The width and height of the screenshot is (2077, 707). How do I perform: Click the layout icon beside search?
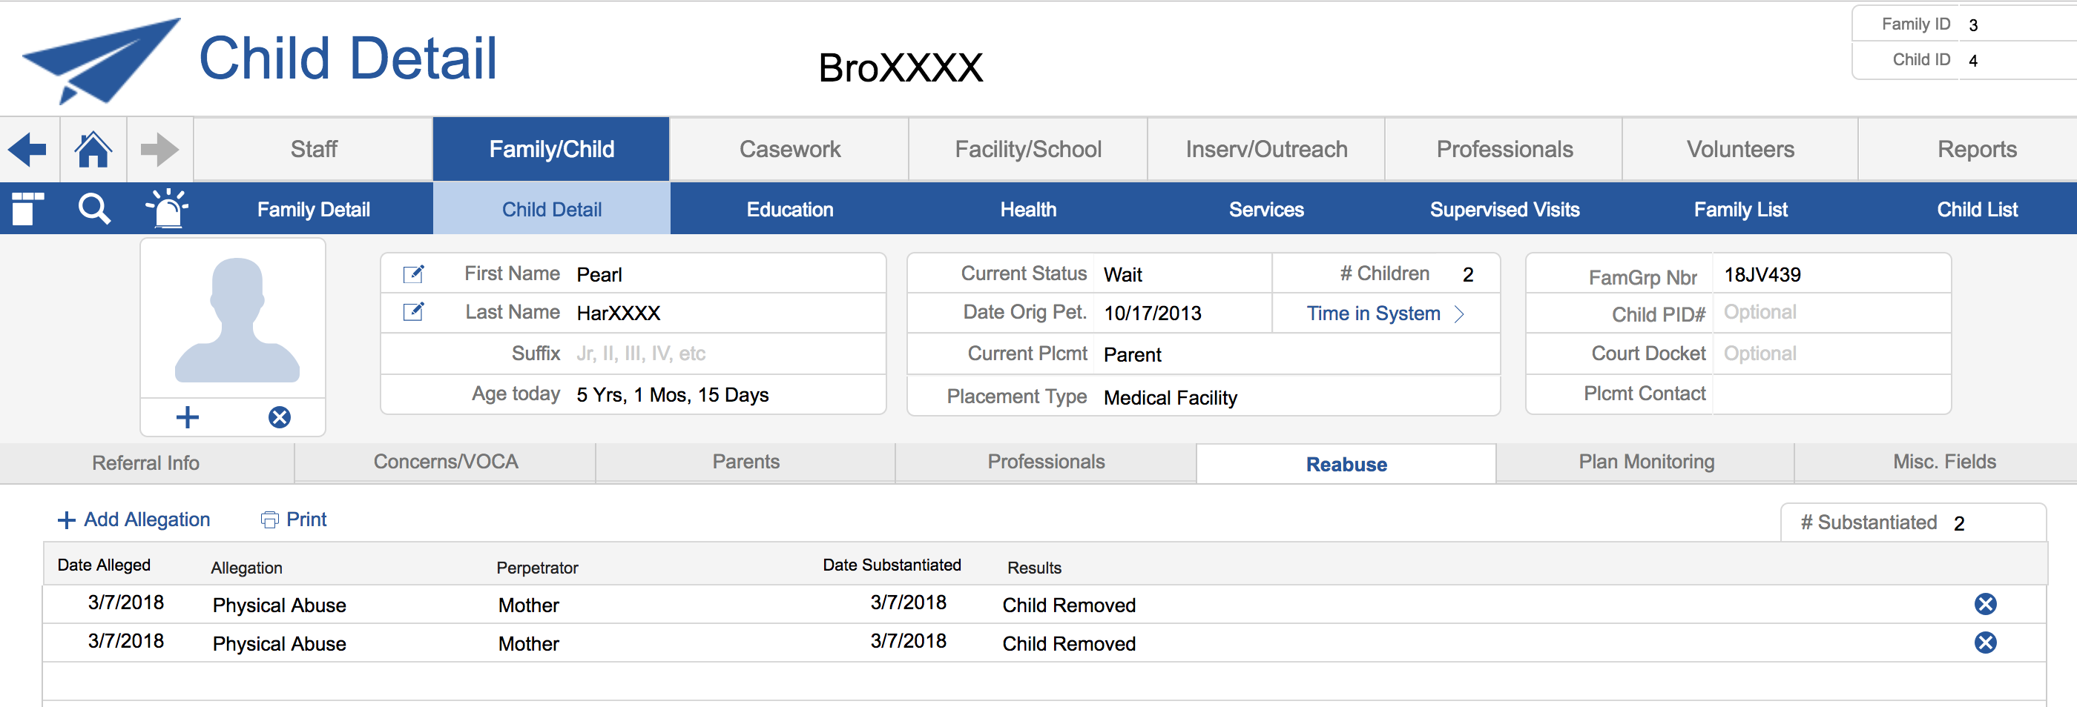coord(27,210)
